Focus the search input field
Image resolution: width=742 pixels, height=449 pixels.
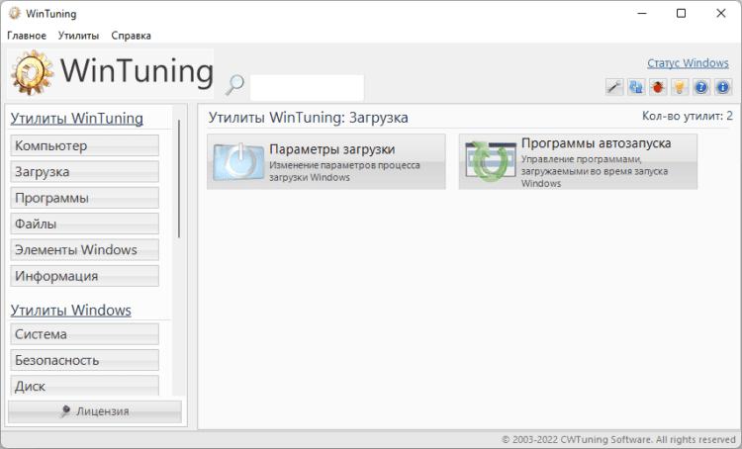(307, 88)
